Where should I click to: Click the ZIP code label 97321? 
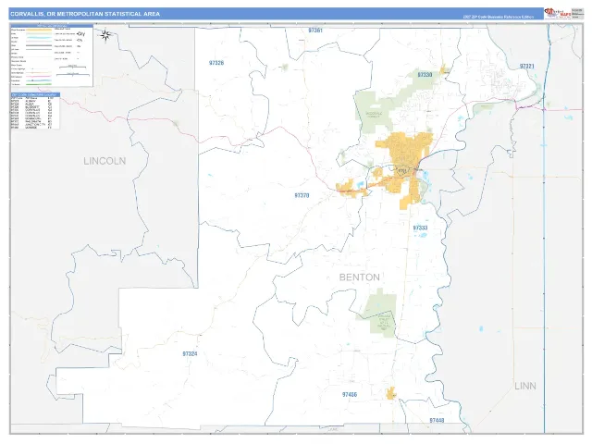coord(526,66)
